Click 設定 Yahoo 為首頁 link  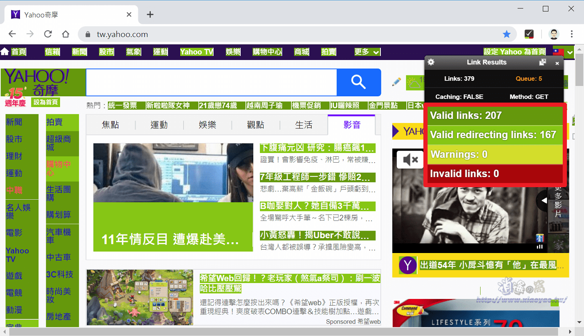515,52
